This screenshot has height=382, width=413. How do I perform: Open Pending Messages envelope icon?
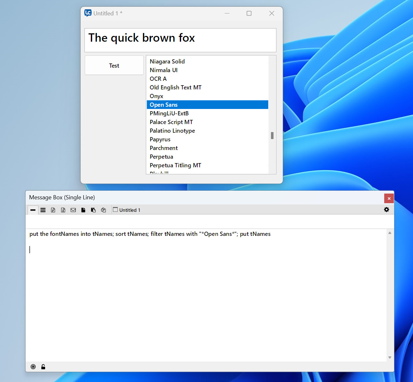[x=73, y=210]
